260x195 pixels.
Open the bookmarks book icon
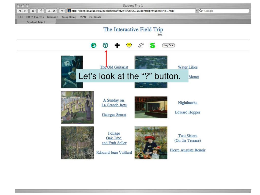click(x=20, y=17)
